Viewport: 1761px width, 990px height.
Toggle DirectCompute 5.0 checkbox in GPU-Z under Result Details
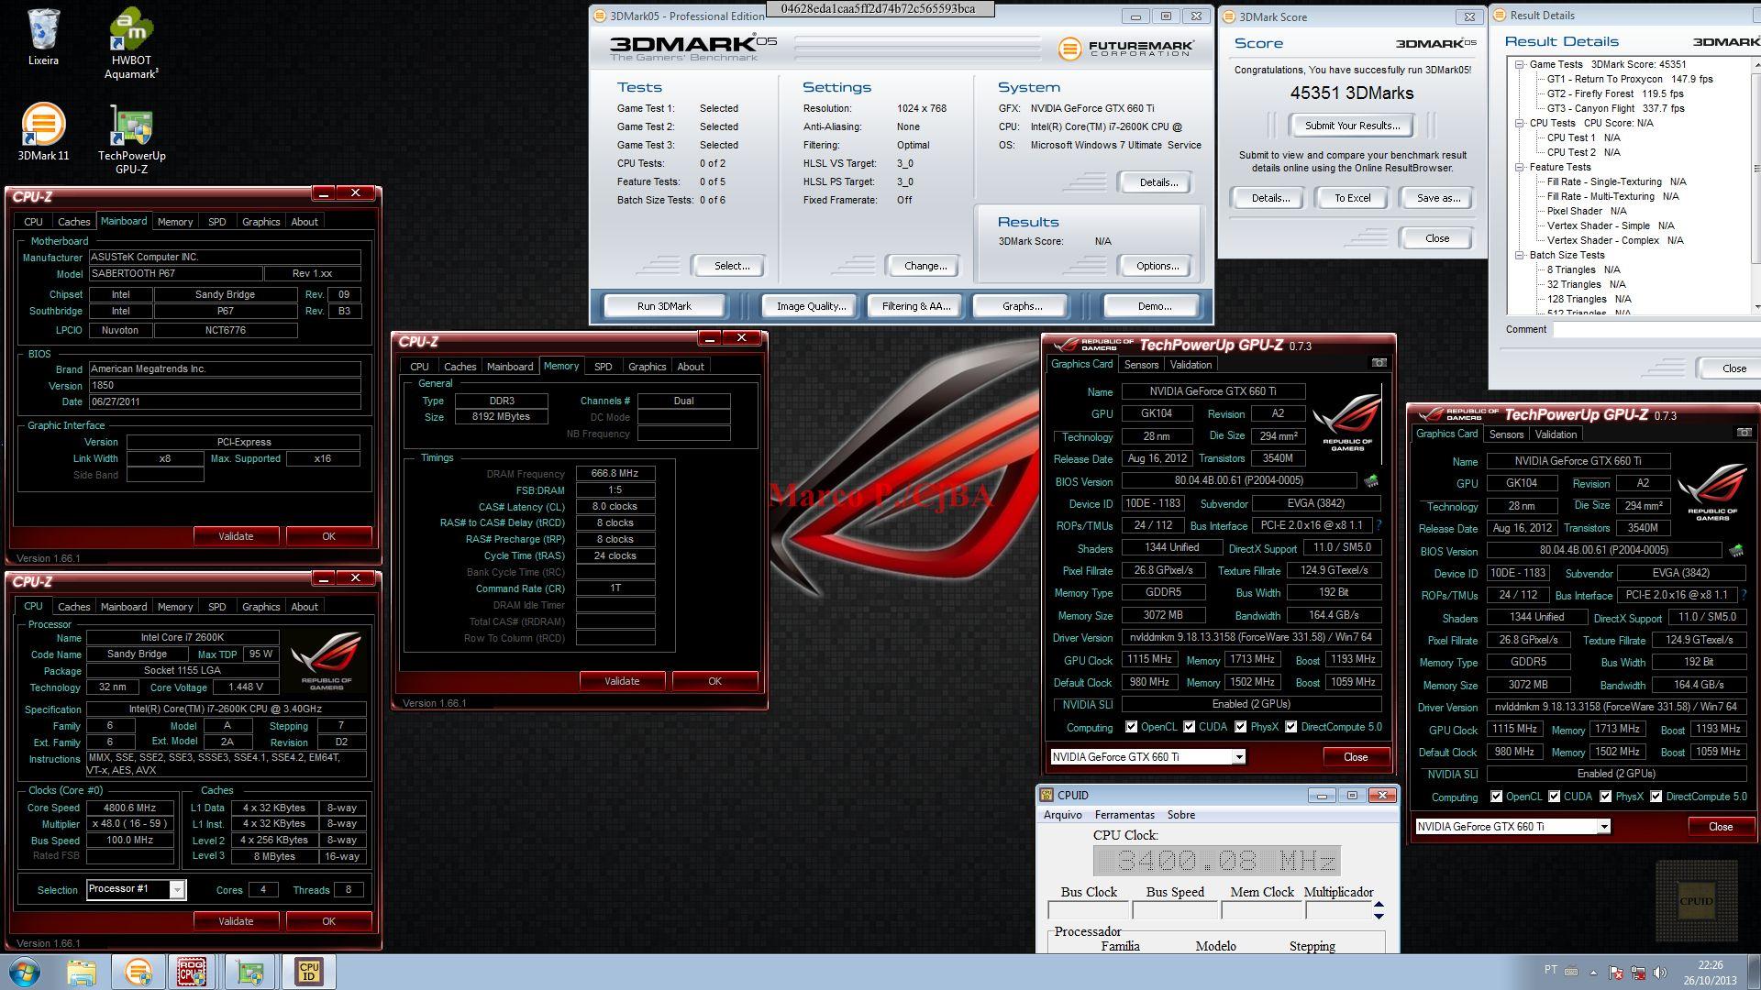pyautogui.click(x=1656, y=797)
